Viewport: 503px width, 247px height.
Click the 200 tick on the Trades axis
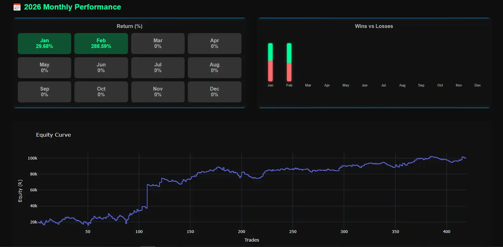tap(241, 231)
